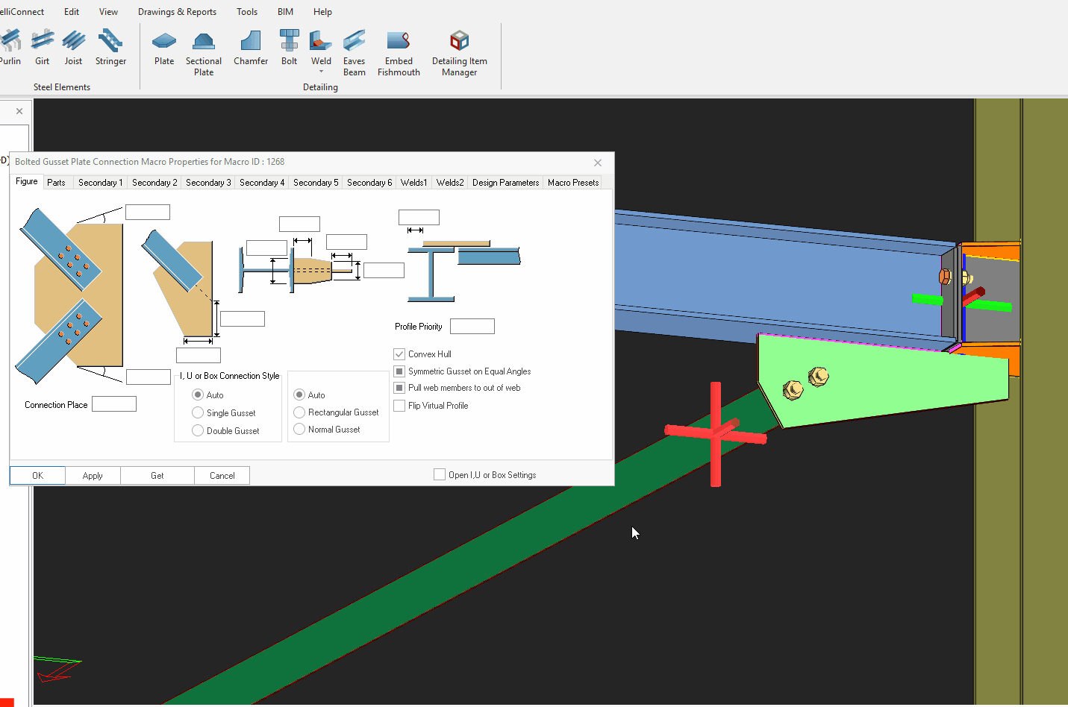The height and width of the screenshot is (707, 1068).
Task: Click the Bolt tool icon
Action: 290,48
